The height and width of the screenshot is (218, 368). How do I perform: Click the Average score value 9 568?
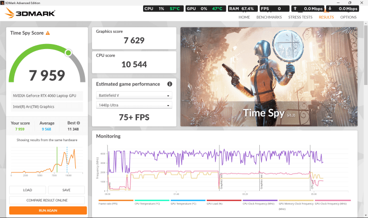pyautogui.click(x=46, y=129)
